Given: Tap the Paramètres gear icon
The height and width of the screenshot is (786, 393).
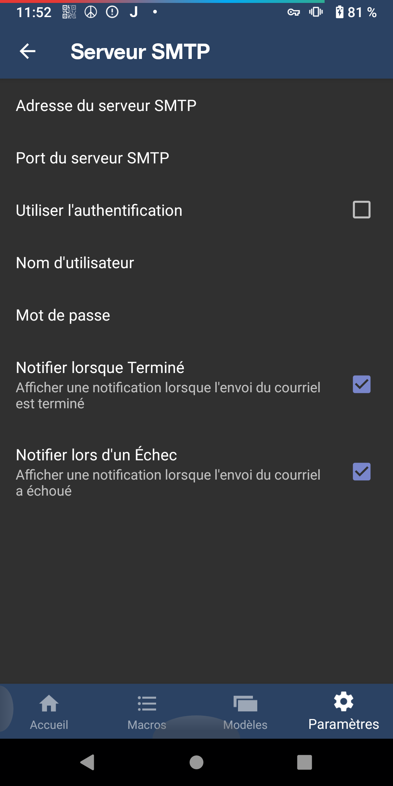Looking at the screenshot, I should [x=344, y=702].
